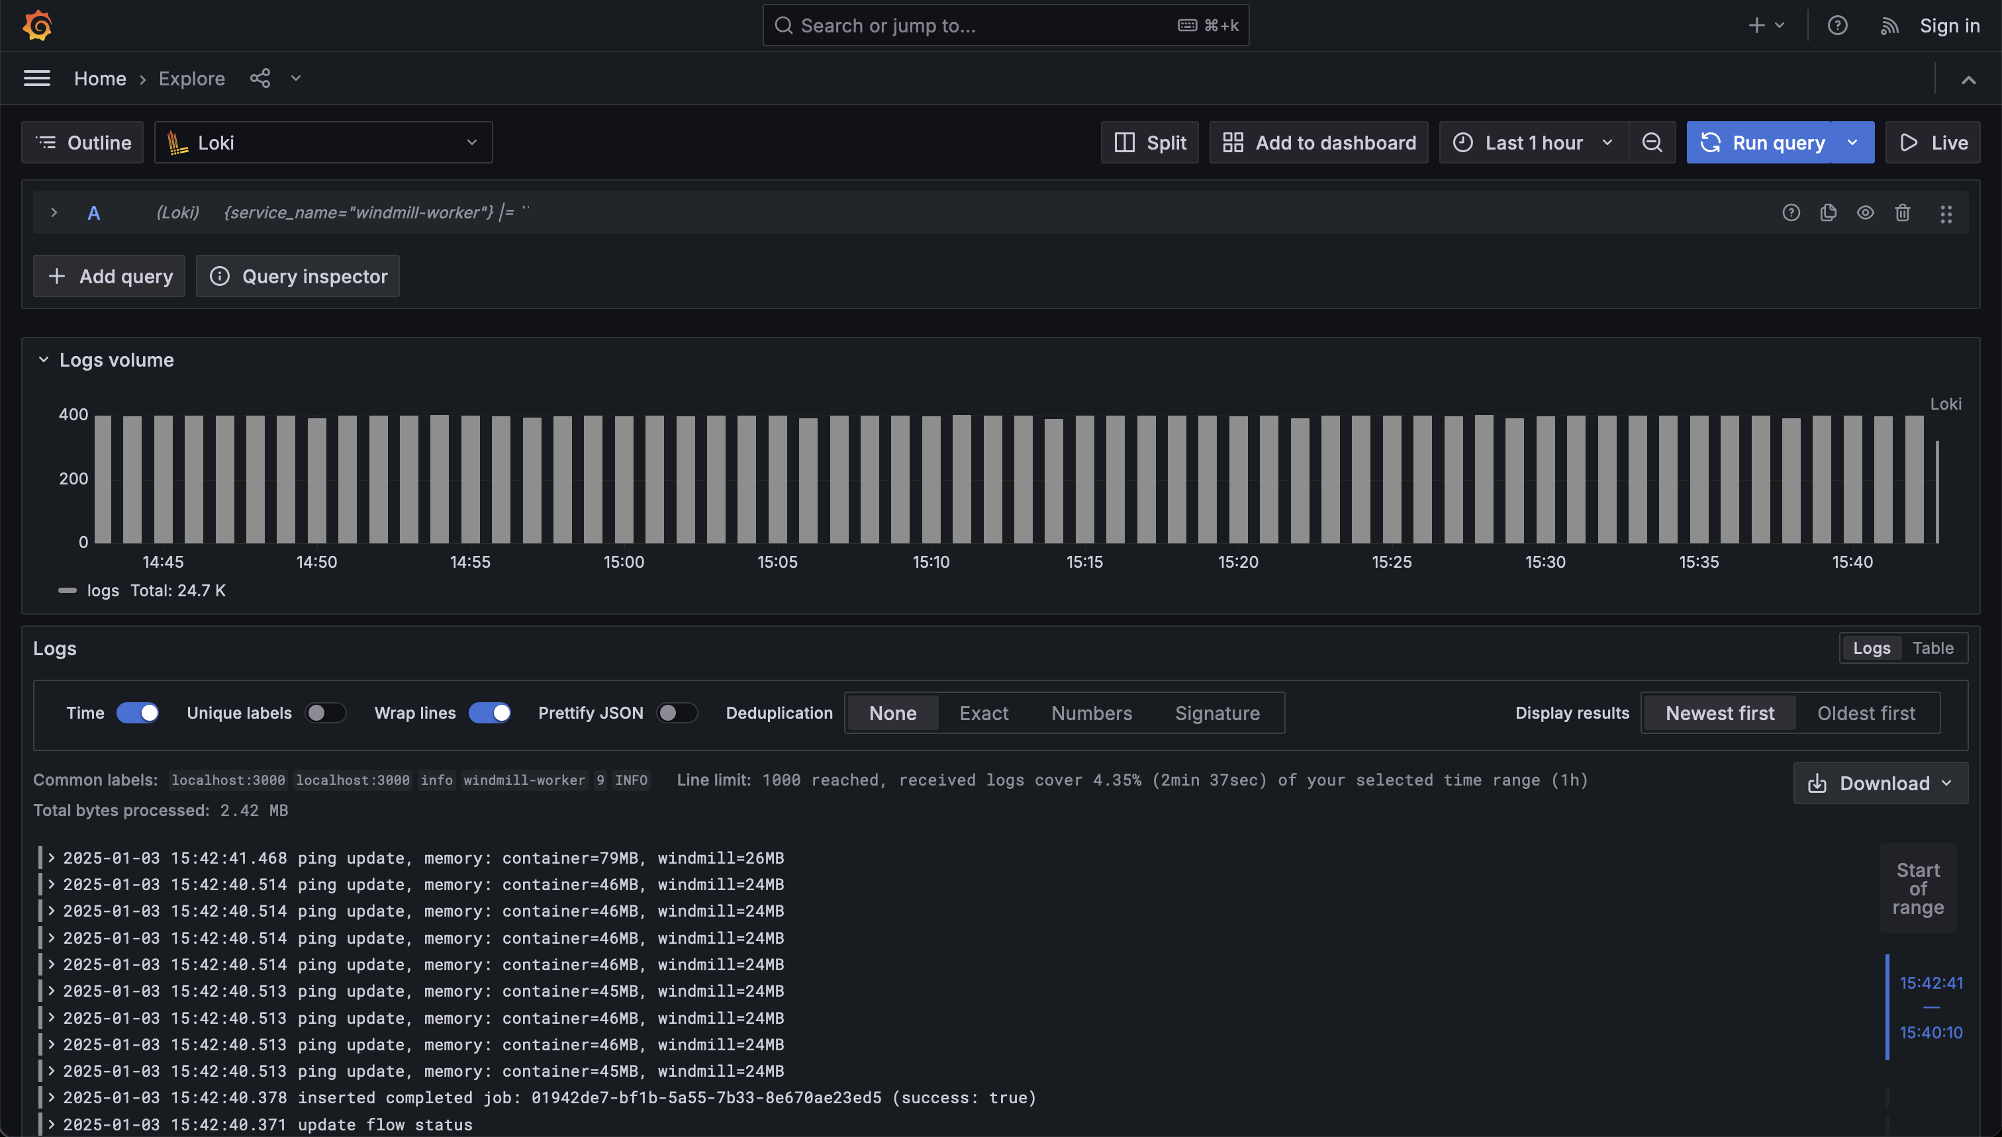Select Exact deduplication mode

(983, 712)
